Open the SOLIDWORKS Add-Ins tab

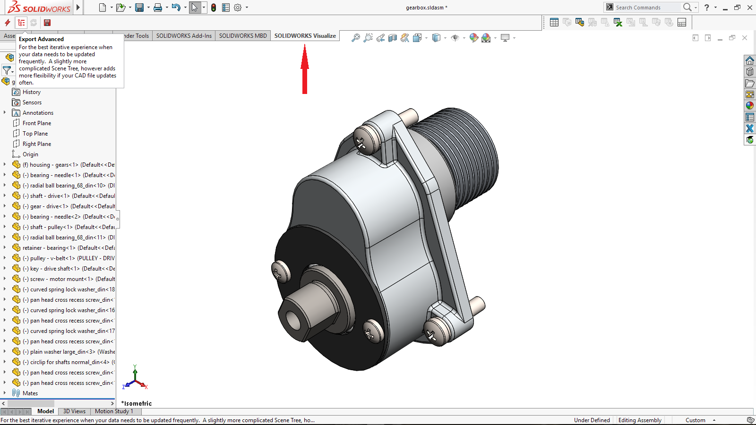pos(184,36)
